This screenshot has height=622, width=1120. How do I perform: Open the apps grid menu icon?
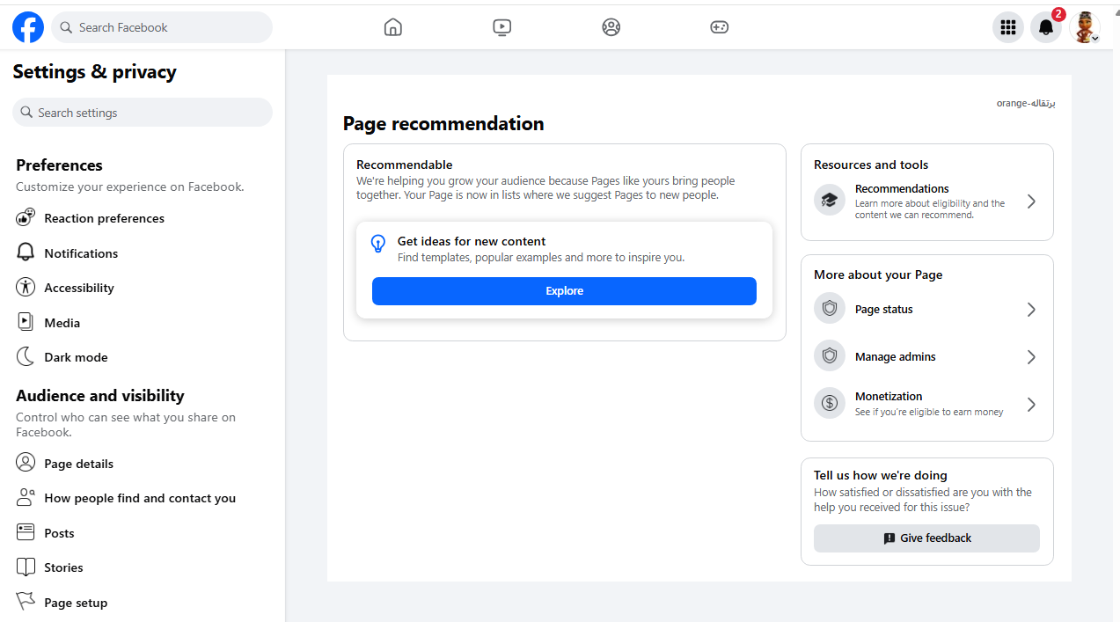(1008, 27)
